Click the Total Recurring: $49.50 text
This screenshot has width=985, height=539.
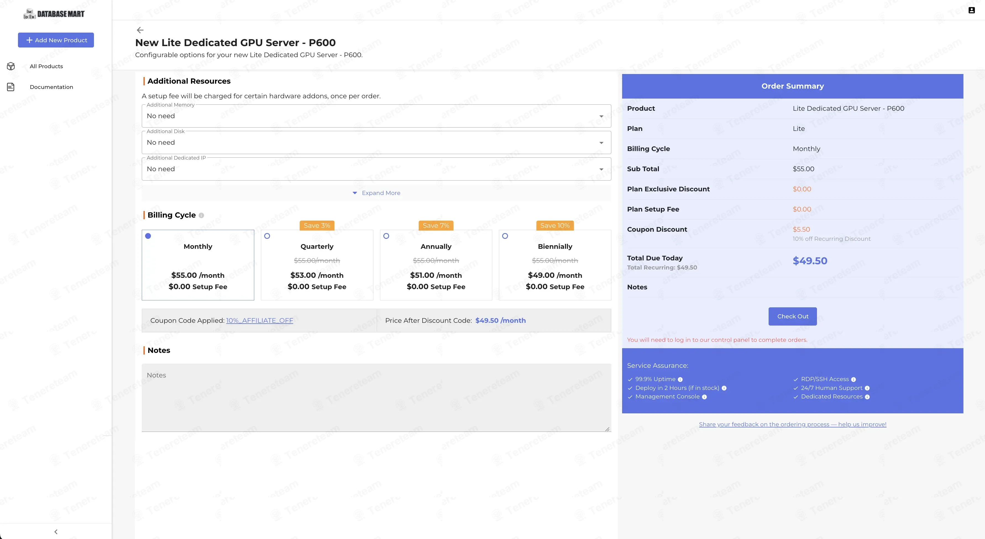[x=662, y=267]
